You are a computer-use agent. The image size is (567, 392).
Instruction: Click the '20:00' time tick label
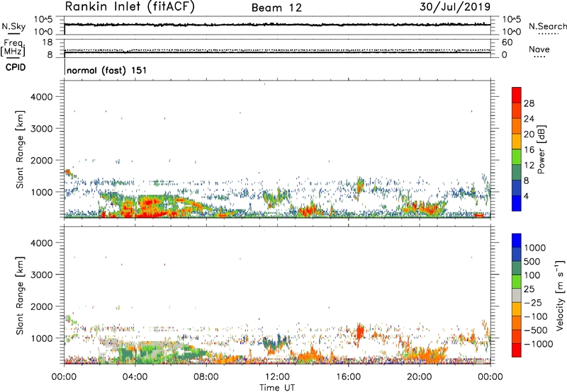tap(419, 377)
